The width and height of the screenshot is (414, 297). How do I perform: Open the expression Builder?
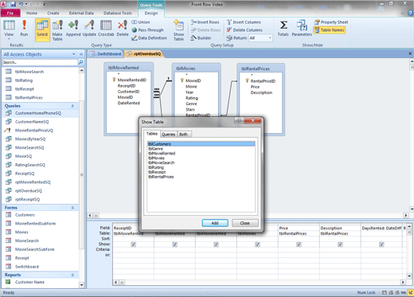coord(201,38)
